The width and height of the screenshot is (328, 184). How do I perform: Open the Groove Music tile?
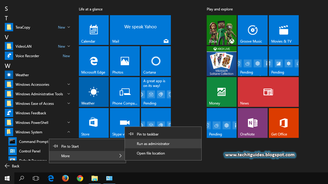coord(252,30)
